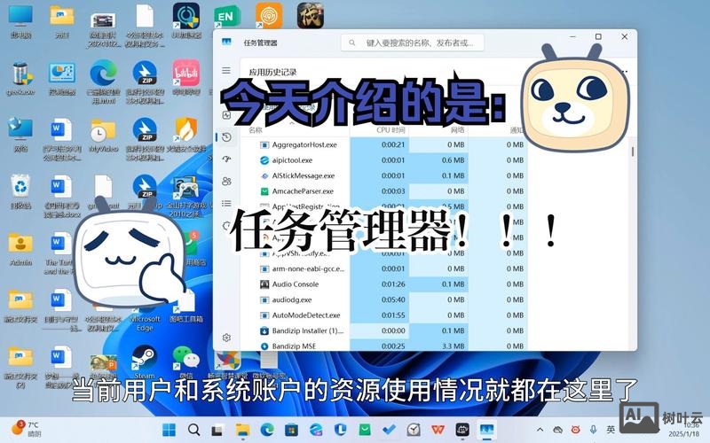Open Startup apps gauge icon in sidebar
This screenshot has height=443, width=710.
point(227,159)
